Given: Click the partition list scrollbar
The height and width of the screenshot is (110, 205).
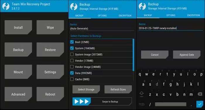Looking at the screenshot, I should [133, 55].
